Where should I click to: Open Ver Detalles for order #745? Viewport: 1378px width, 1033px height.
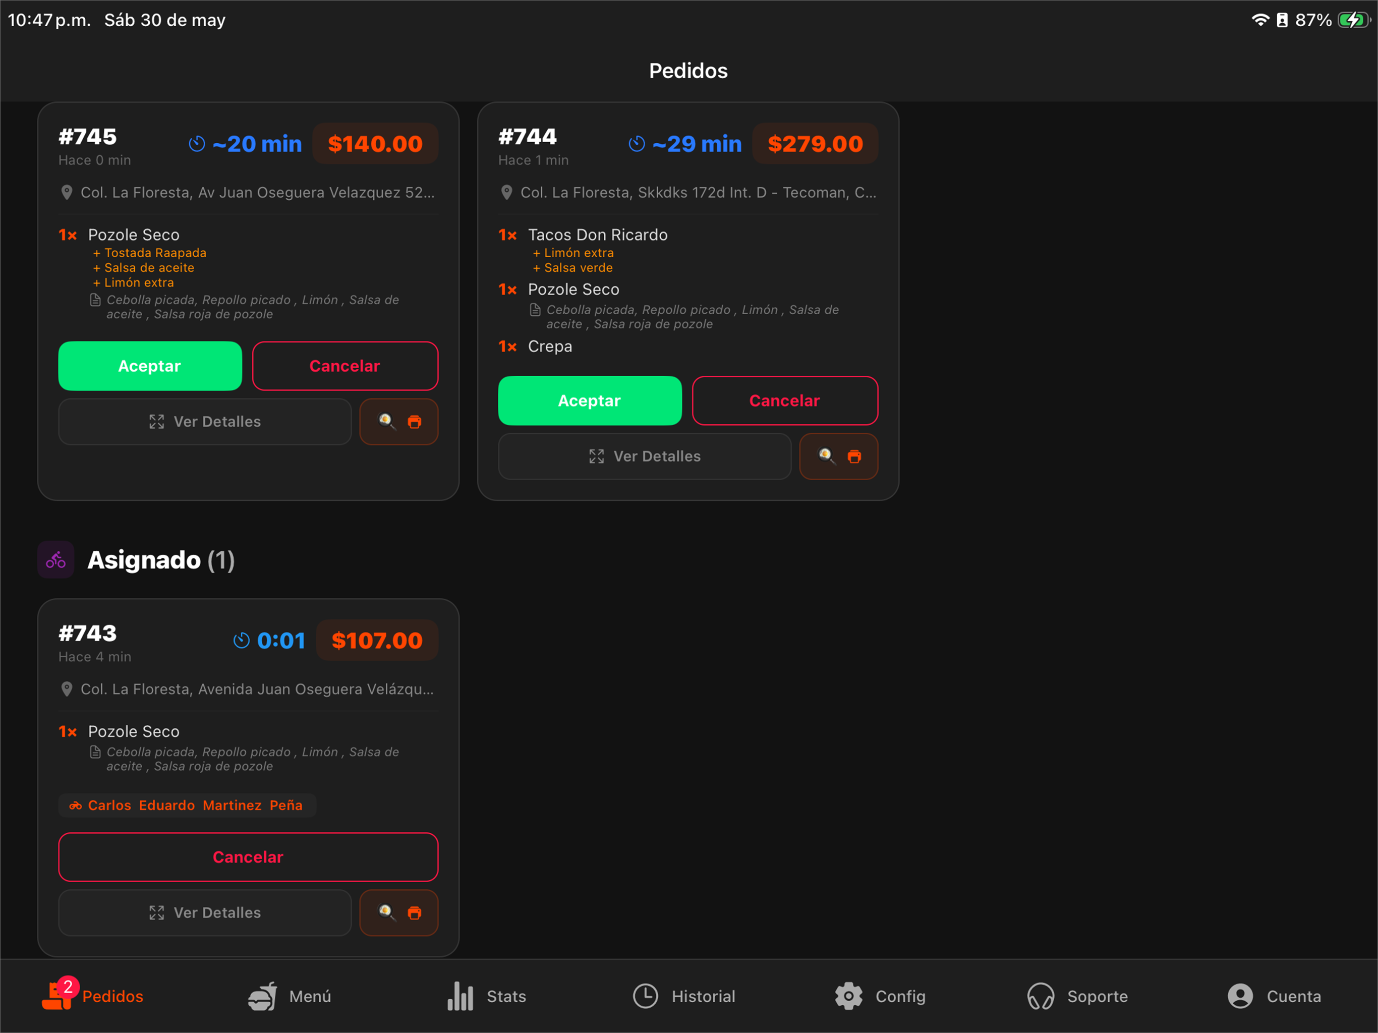click(205, 422)
